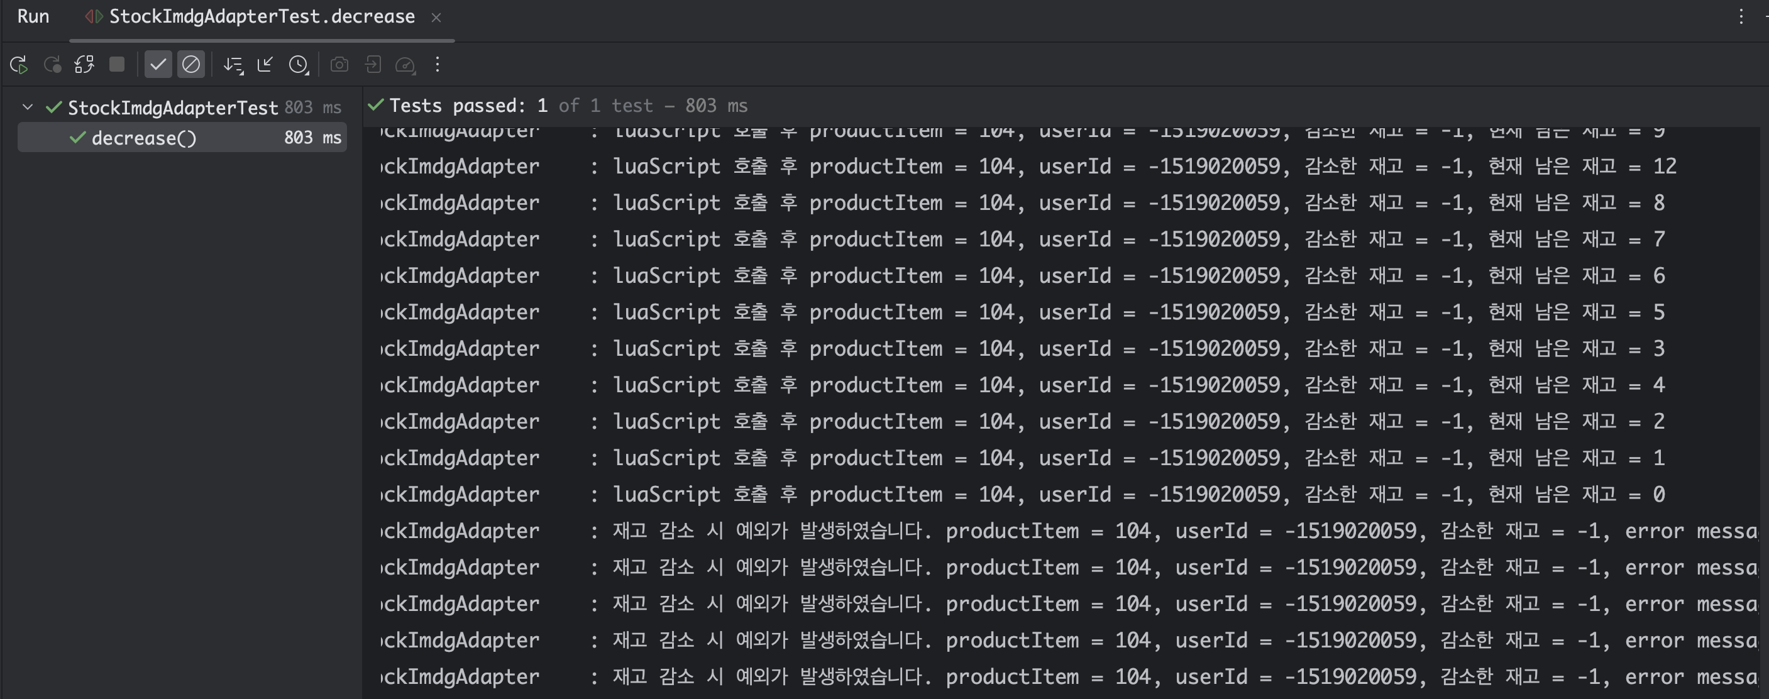Collapse the StockImdgAdapterTest tree node

(x=28, y=107)
